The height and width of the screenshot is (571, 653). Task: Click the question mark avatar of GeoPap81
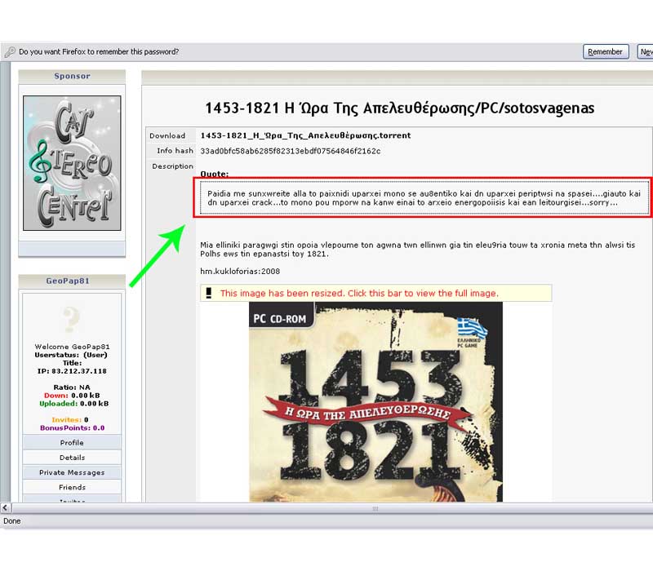click(71, 319)
